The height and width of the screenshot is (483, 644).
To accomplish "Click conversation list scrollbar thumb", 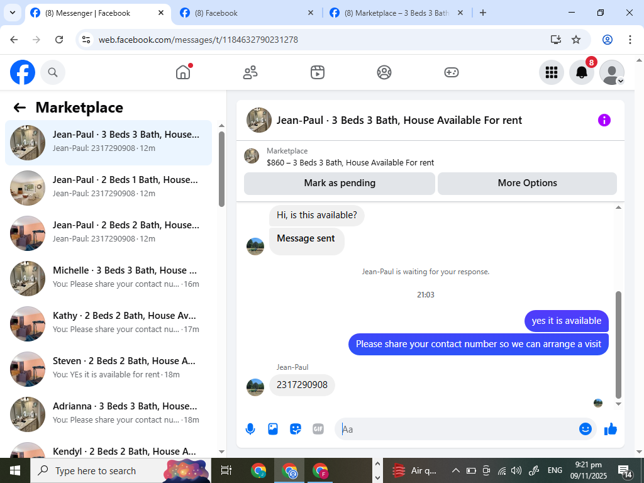I will (x=221, y=169).
